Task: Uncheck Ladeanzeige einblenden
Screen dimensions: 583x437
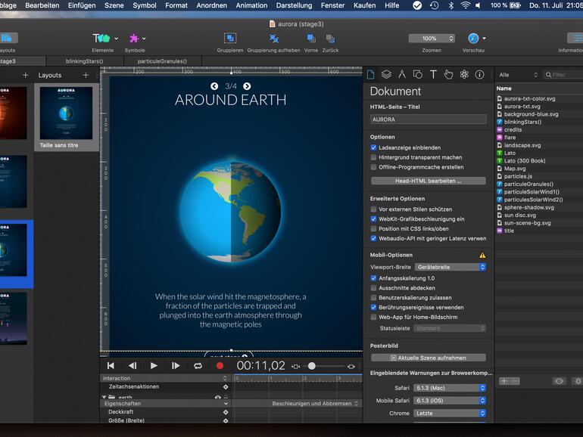Action: coord(373,147)
